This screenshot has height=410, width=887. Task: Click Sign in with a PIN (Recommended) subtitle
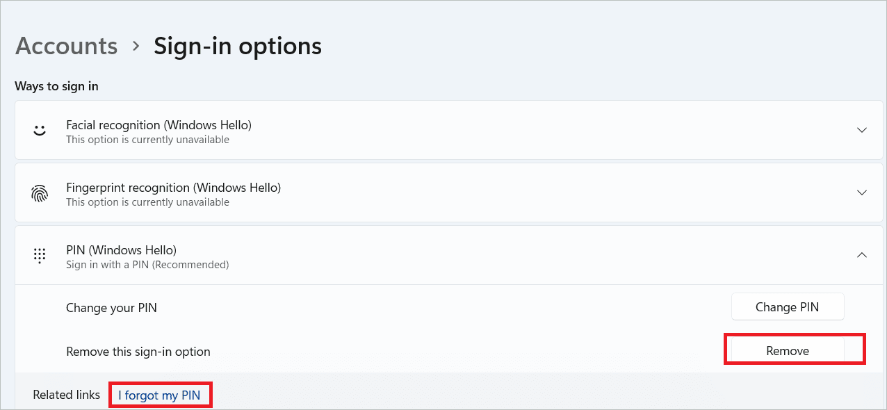tap(147, 265)
